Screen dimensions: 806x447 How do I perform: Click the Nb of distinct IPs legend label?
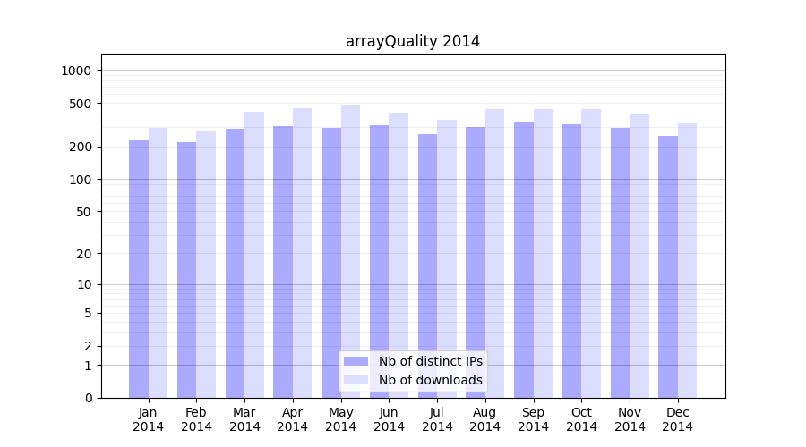point(430,361)
